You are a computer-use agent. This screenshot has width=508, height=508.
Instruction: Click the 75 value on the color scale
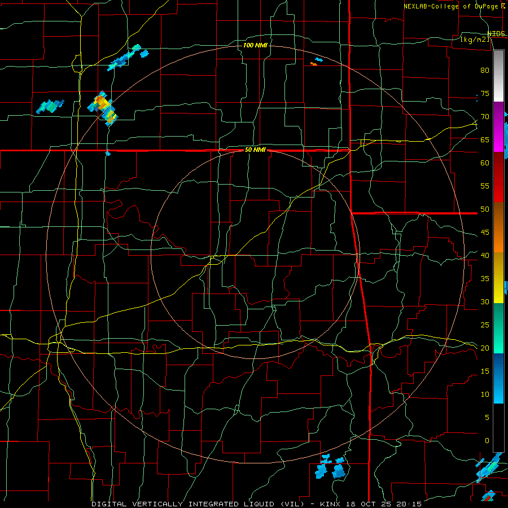click(485, 93)
